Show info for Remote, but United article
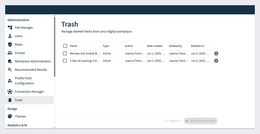The width and height of the screenshot is (260, 134). tap(216, 53)
